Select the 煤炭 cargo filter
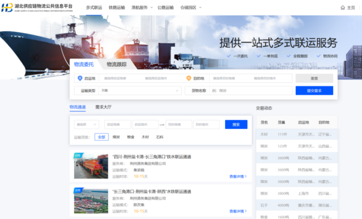The width and height of the screenshot is (362, 219). [x=116, y=137]
